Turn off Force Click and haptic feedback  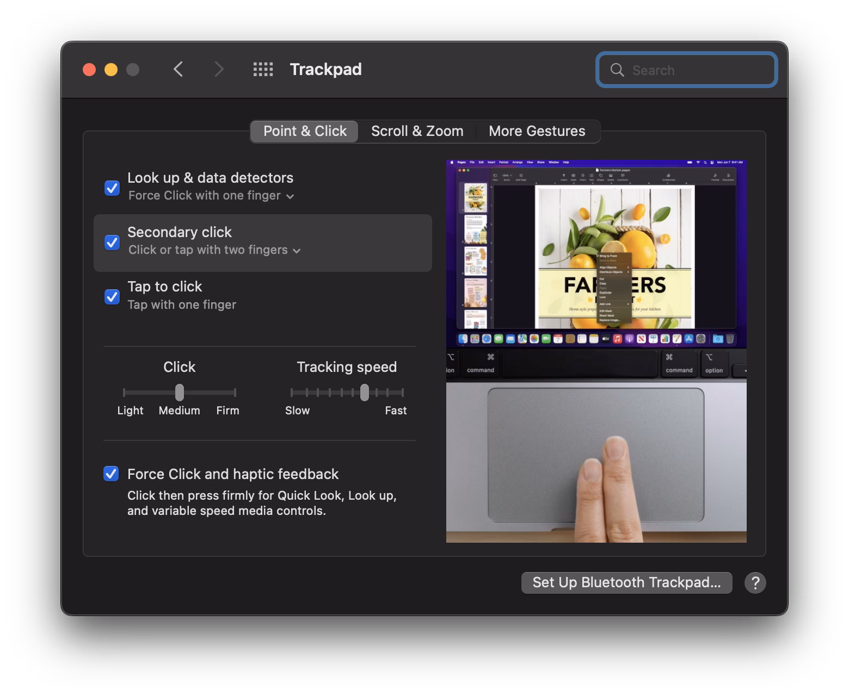click(x=111, y=474)
